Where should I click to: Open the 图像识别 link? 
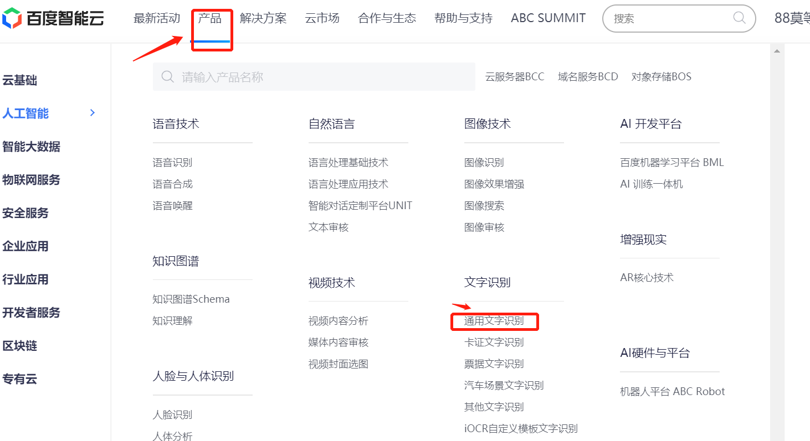[484, 162]
